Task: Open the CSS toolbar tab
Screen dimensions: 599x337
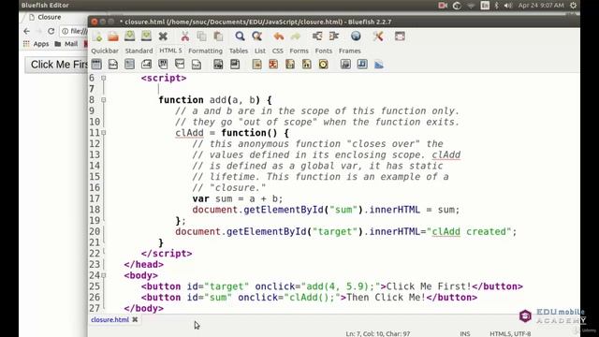Action: [278, 51]
